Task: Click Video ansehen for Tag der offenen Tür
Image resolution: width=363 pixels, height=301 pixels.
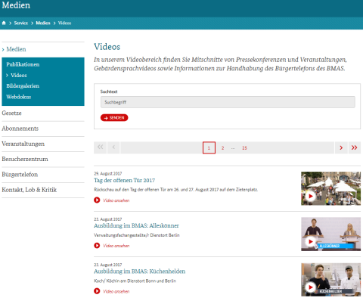Action: [116, 200]
